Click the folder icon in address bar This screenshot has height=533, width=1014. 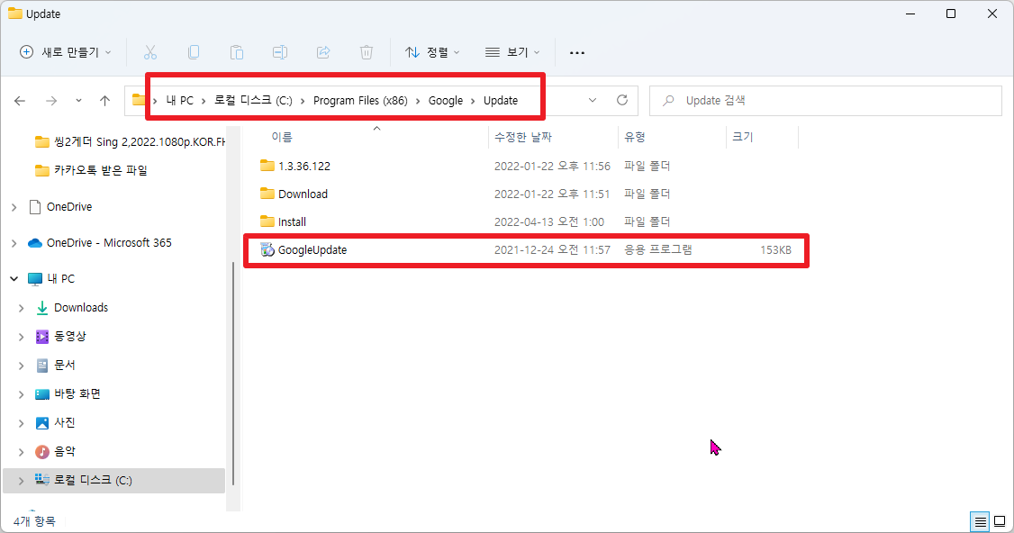(139, 100)
